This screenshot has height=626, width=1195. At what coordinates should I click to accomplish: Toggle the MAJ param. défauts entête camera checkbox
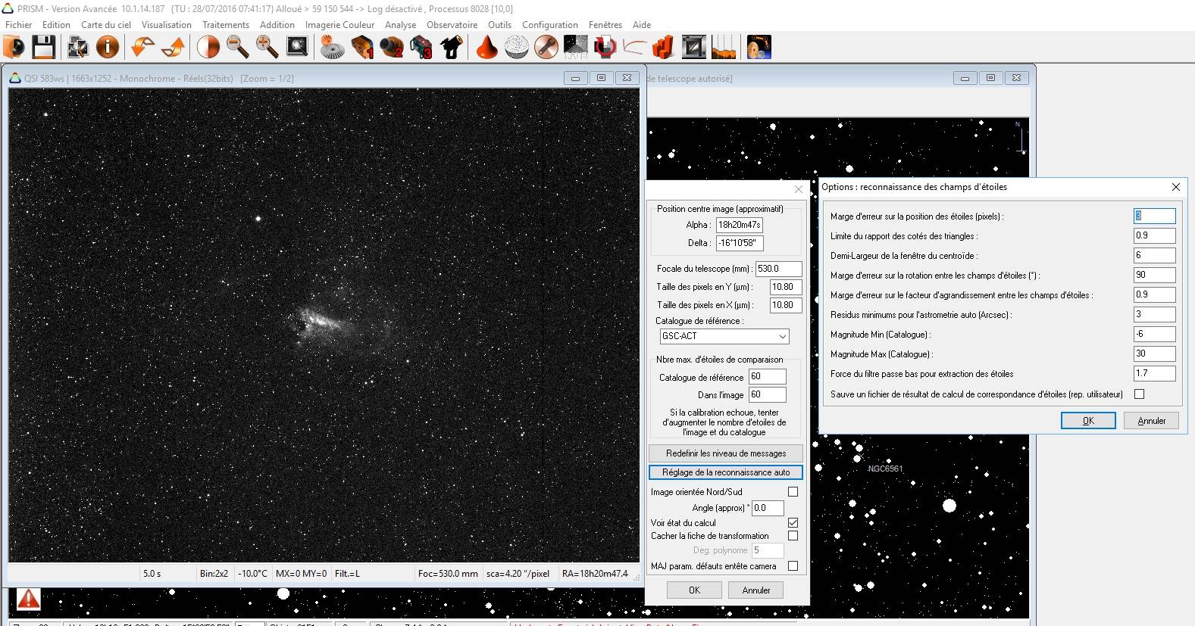793,565
